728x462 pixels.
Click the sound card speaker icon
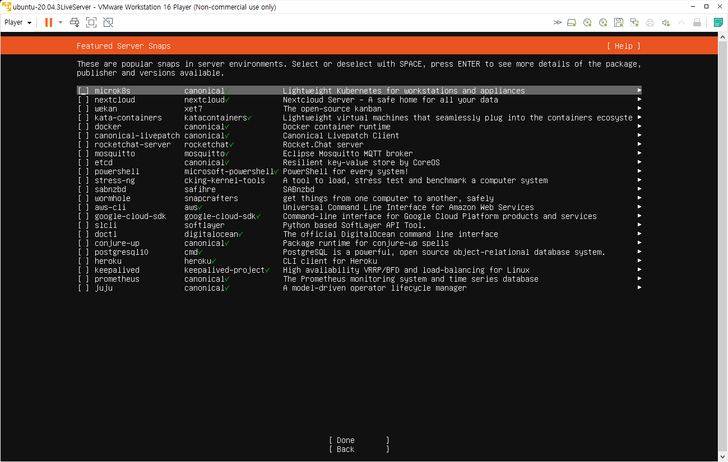click(666, 22)
